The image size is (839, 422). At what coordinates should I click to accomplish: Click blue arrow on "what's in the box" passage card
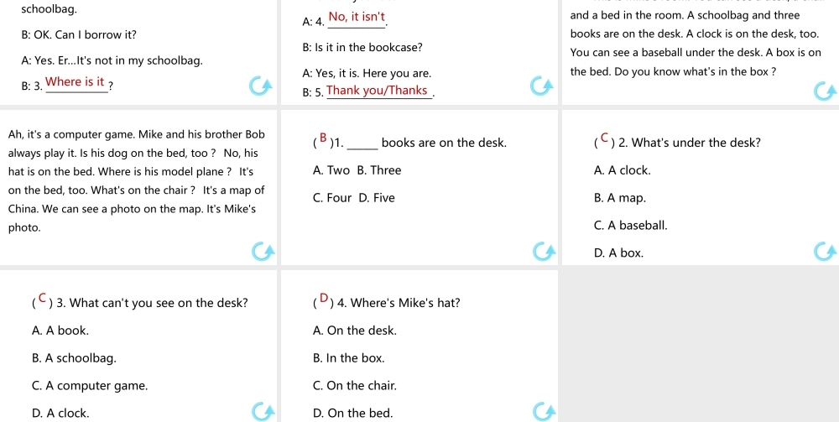pos(824,91)
